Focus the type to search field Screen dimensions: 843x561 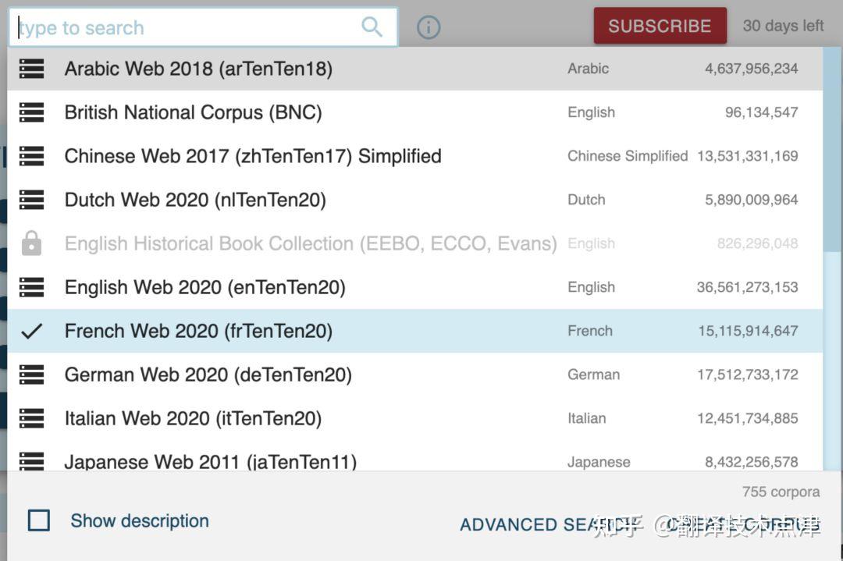tap(187, 28)
